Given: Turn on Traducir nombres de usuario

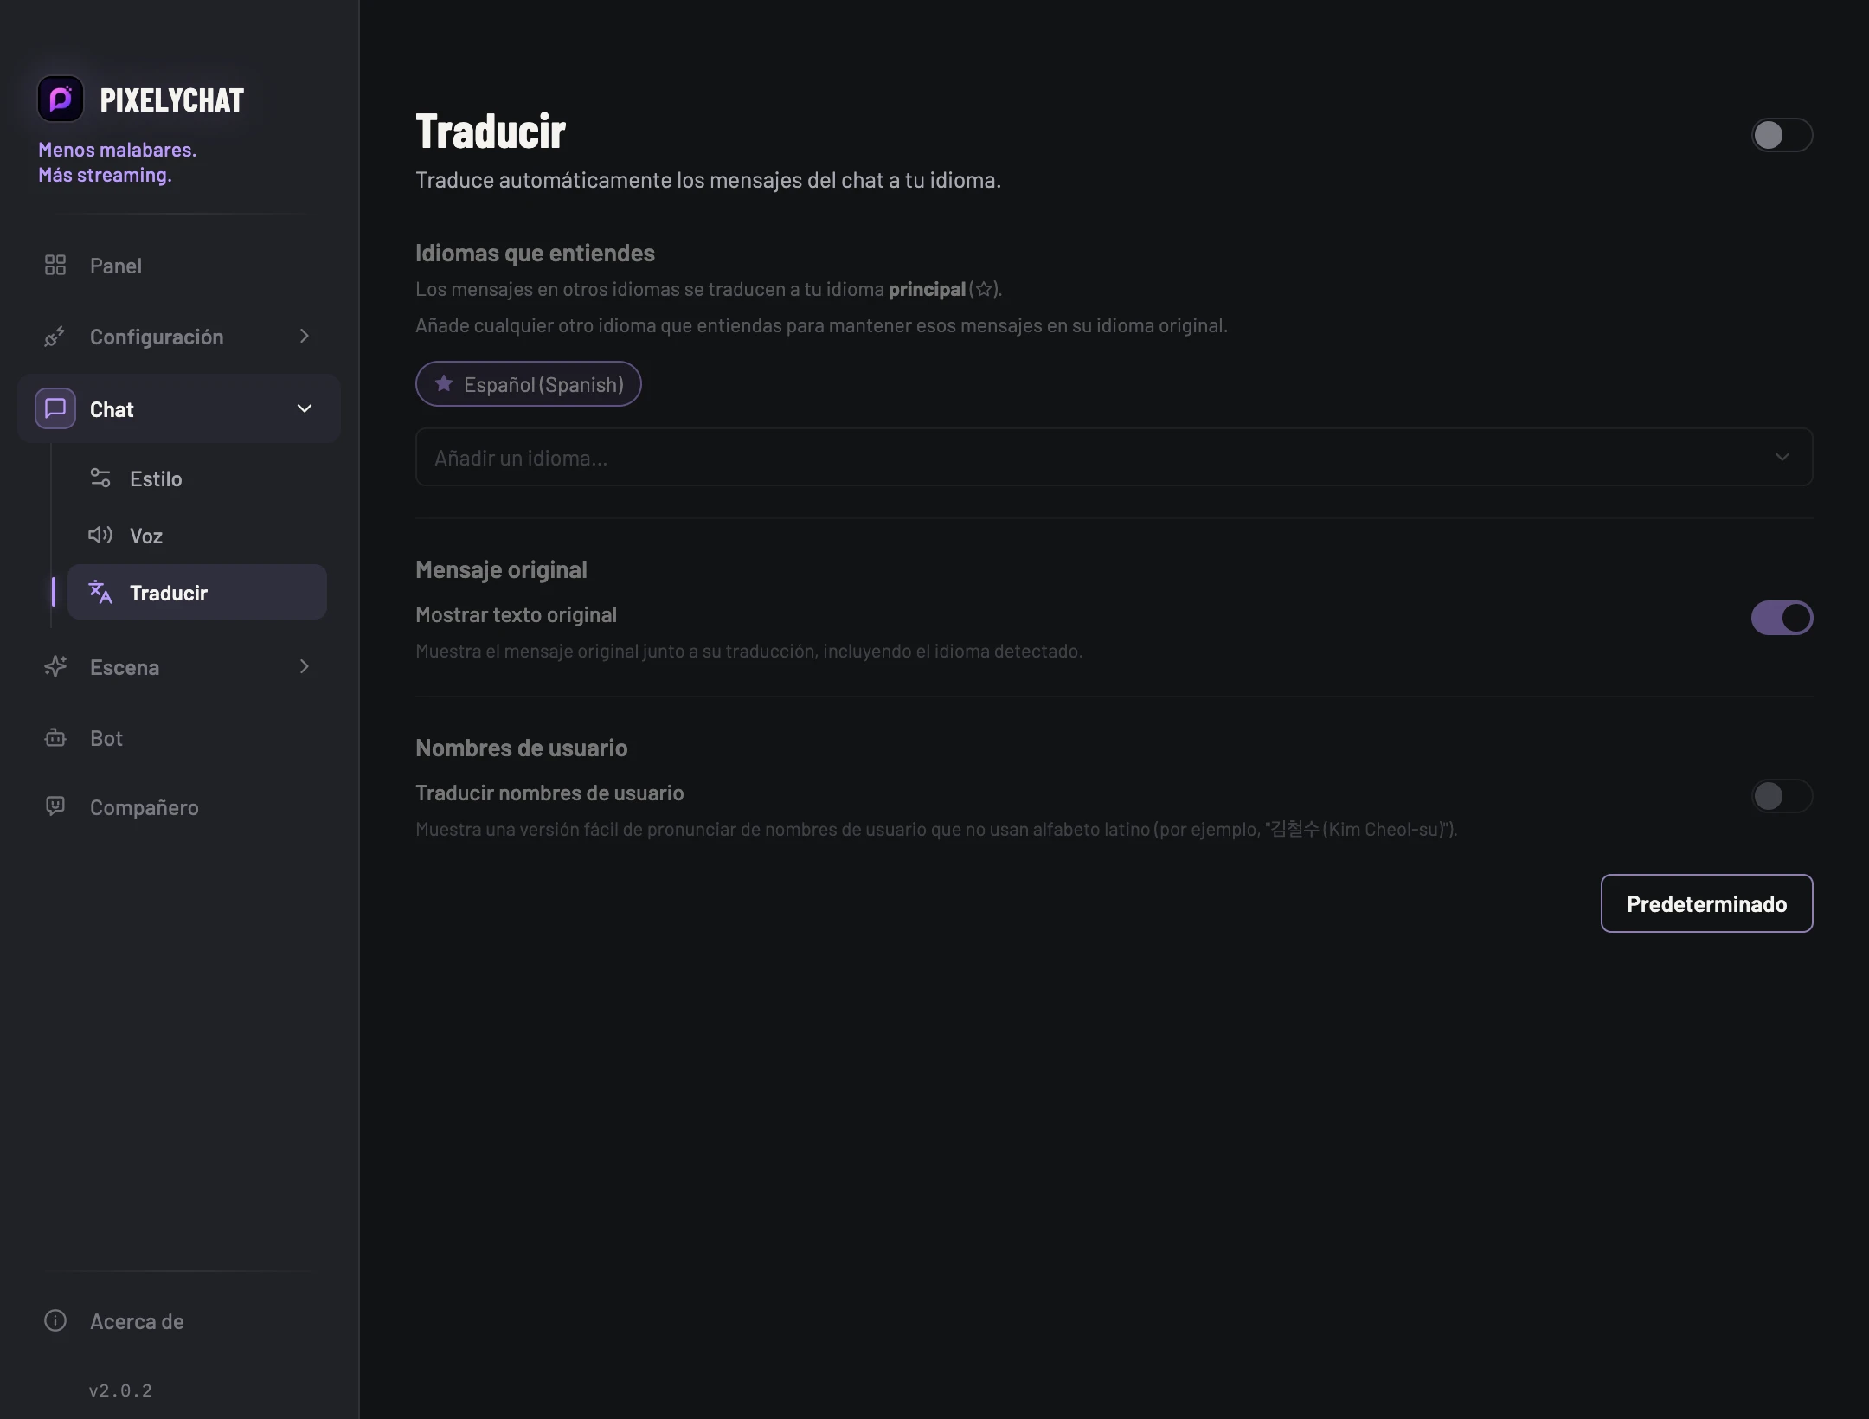Looking at the screenshot, I should pos(1782,796).
